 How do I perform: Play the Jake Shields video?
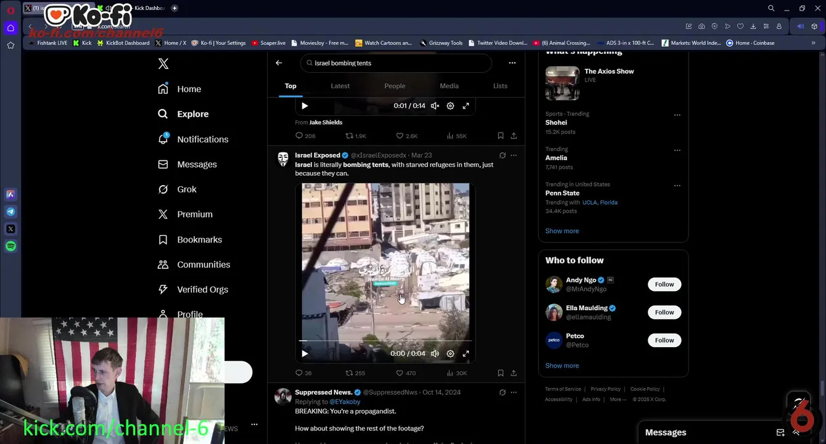coord(305,106)
